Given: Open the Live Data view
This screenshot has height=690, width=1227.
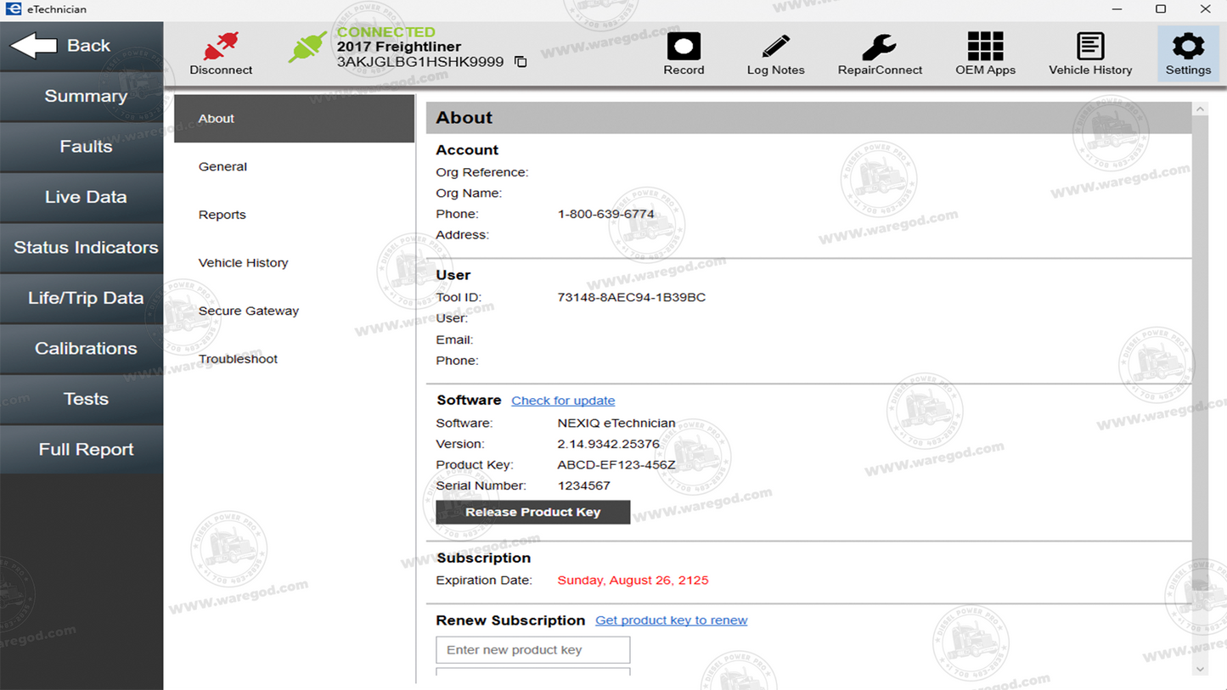Looking at the screenshot, I should 82,197.
